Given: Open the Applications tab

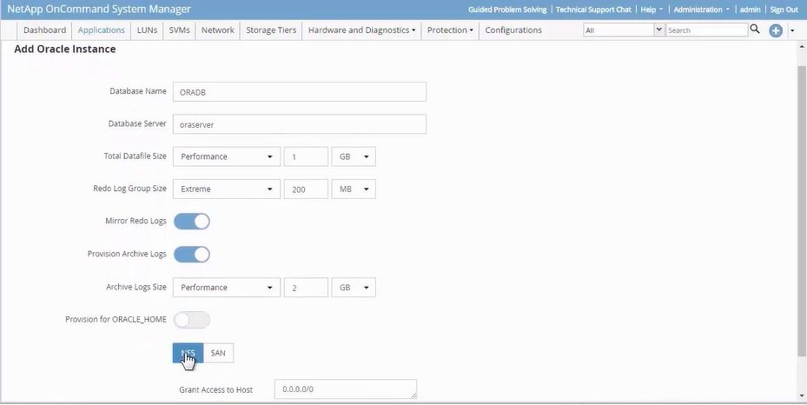Looking at the screenshot, I should click(102, 30).
